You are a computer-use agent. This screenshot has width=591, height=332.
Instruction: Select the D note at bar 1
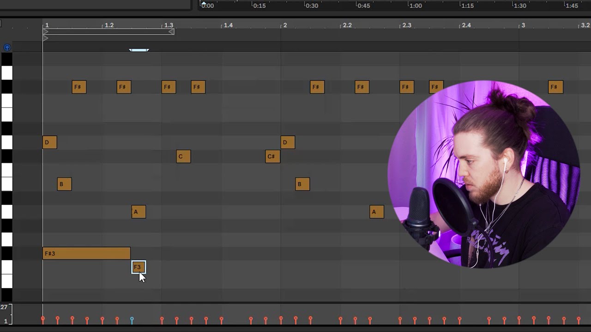49,142
